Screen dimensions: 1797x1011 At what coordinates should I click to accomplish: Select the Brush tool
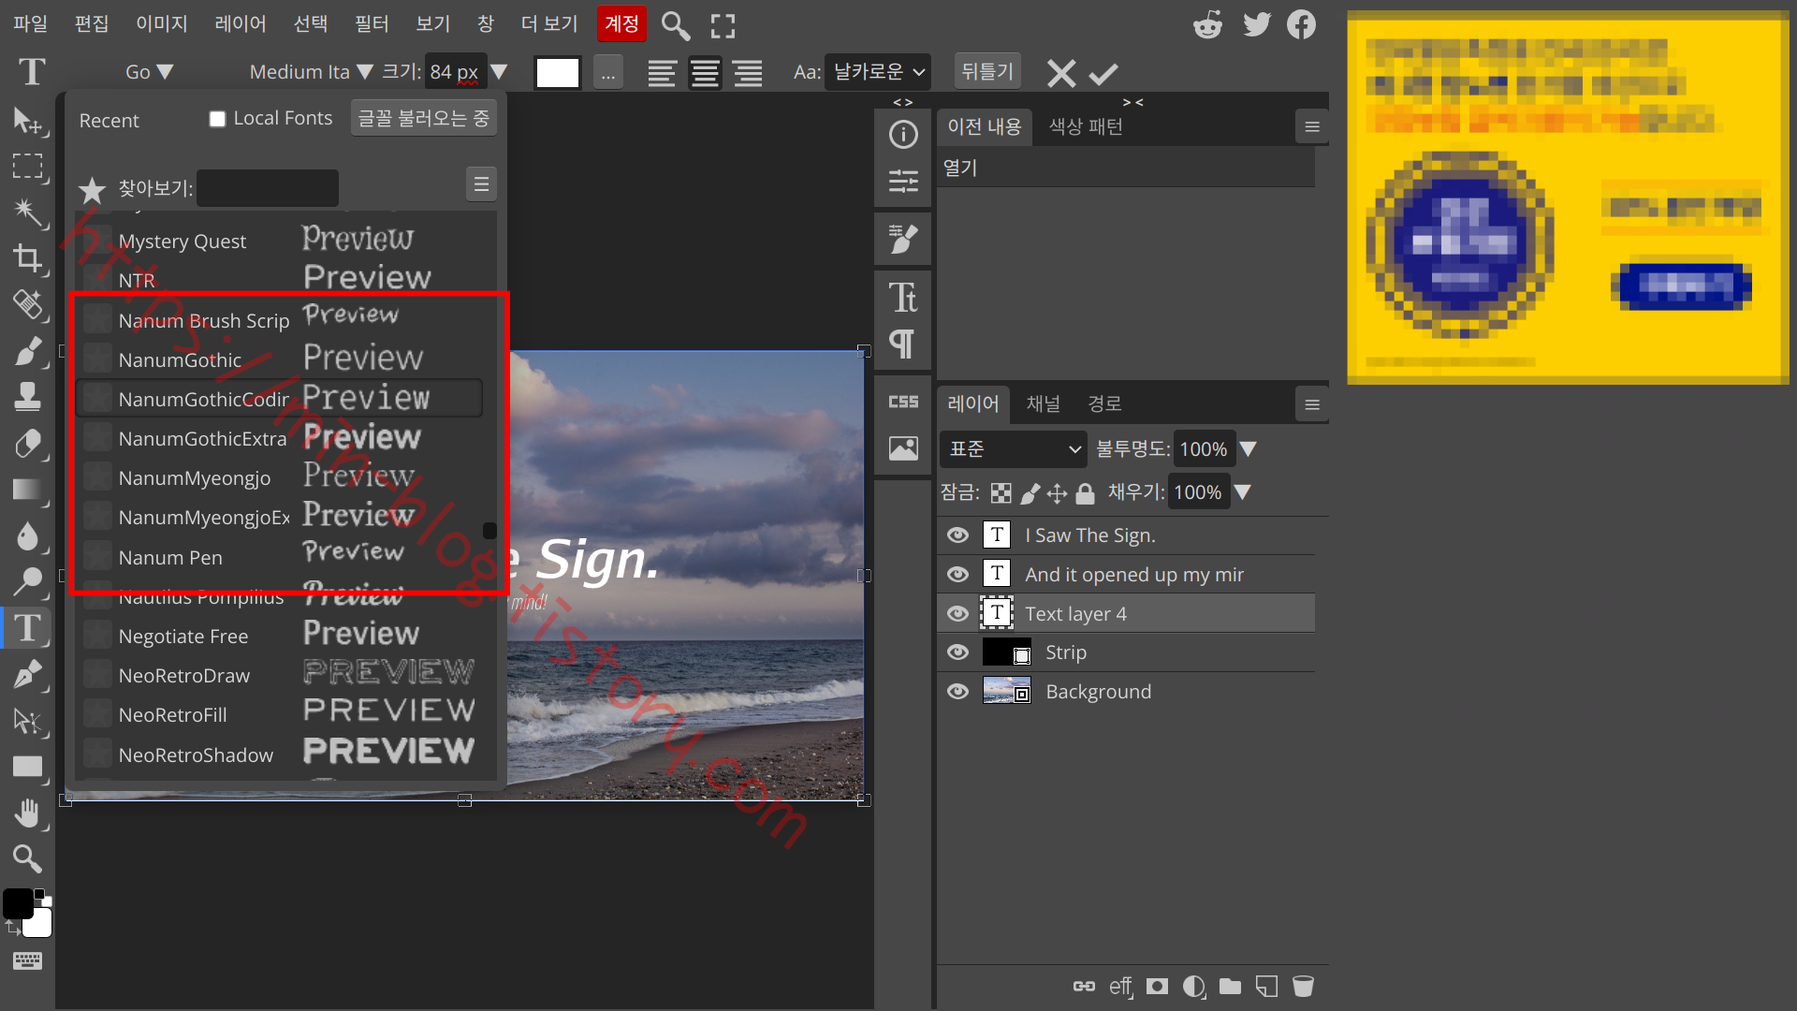[27, 350]
